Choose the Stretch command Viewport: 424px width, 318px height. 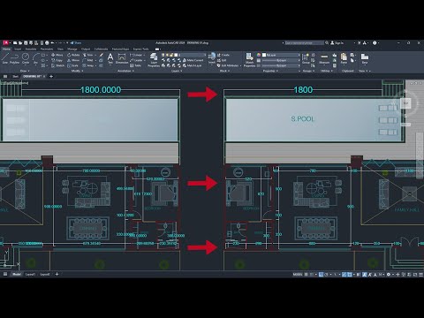57,65
